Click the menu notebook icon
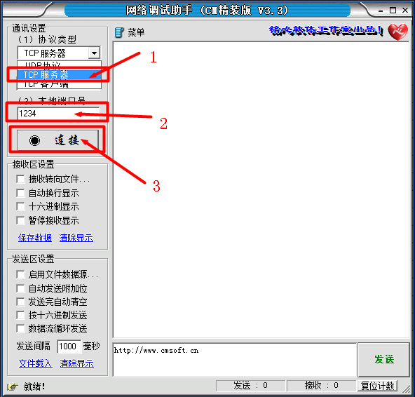Image resolution: width=415 pixels, height=397 pixels. [119, 32]
